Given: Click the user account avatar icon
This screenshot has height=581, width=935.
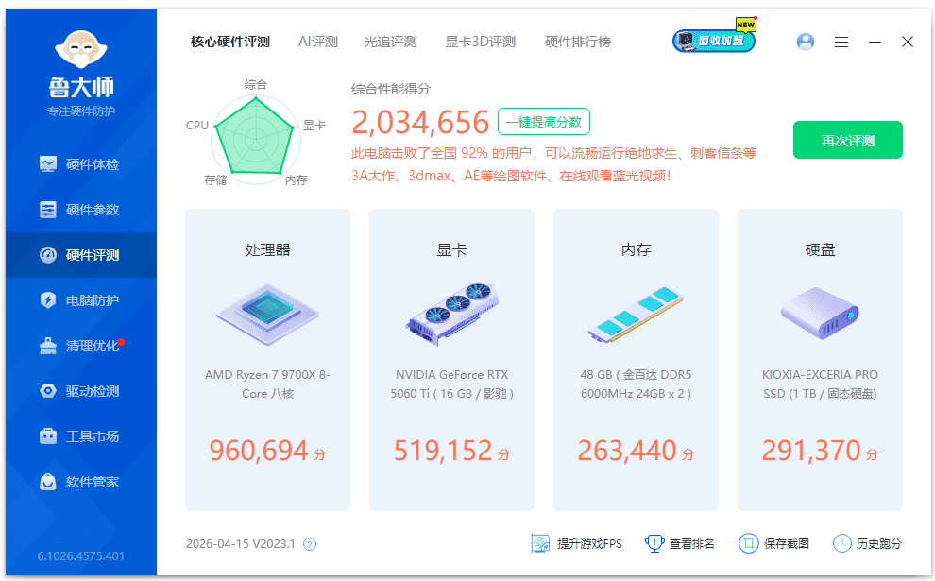Looking at the screenshot, I should tap(806, 42).
